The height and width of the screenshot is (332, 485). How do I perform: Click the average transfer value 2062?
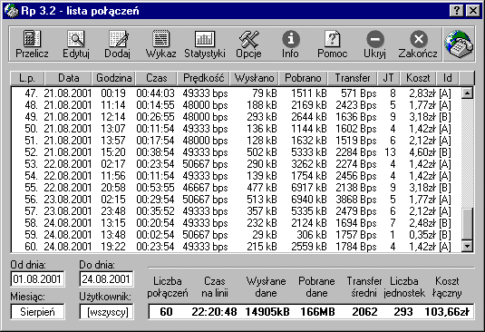pos(364,312)
